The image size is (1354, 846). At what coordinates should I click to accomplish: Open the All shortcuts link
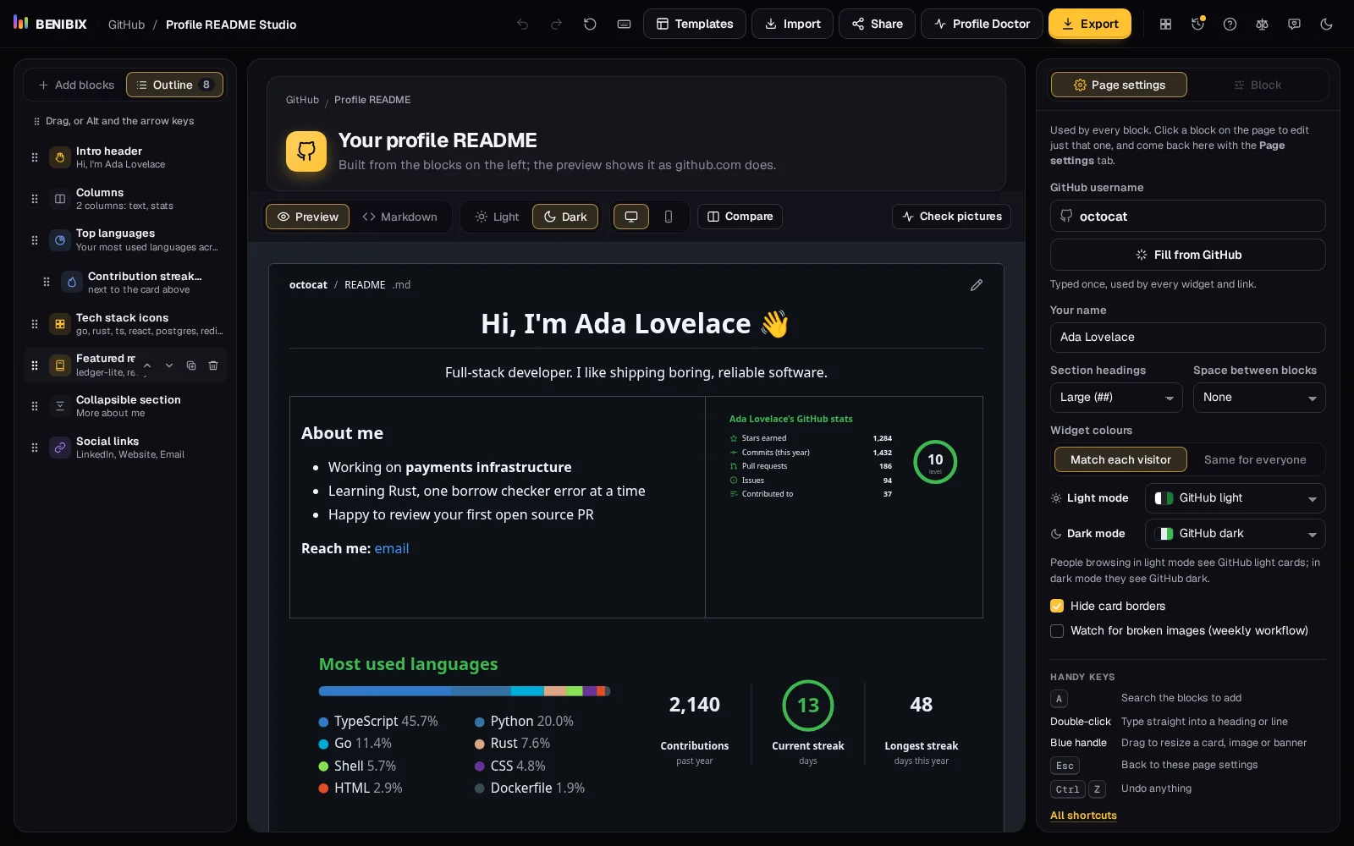point(1083,816)
